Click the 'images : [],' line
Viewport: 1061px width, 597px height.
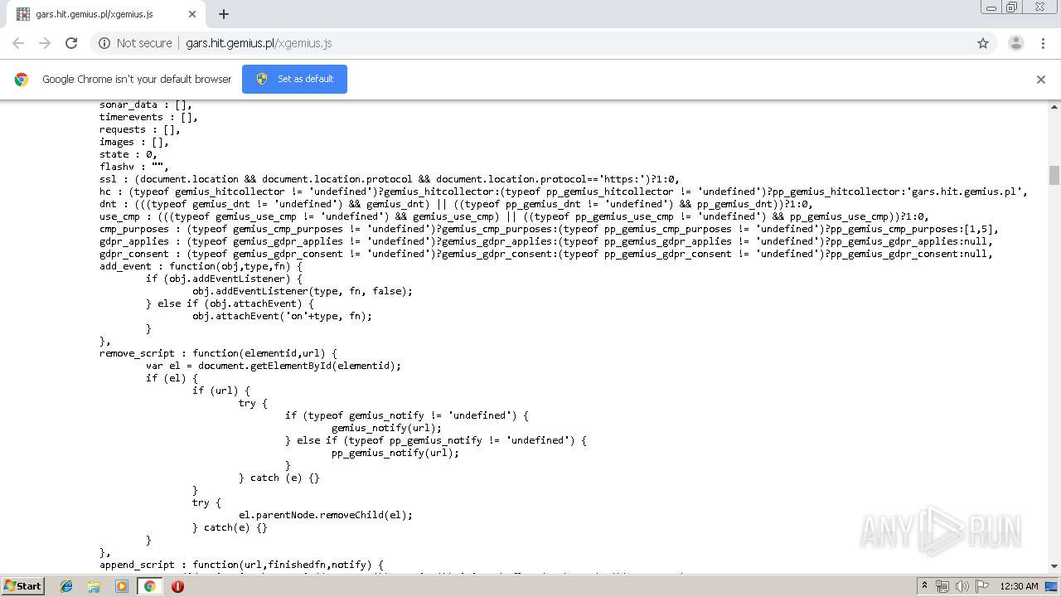click(x=134, y=142)
